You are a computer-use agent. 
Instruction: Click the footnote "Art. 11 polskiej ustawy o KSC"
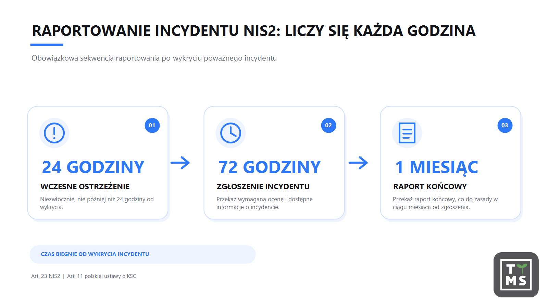pos(102,276)
